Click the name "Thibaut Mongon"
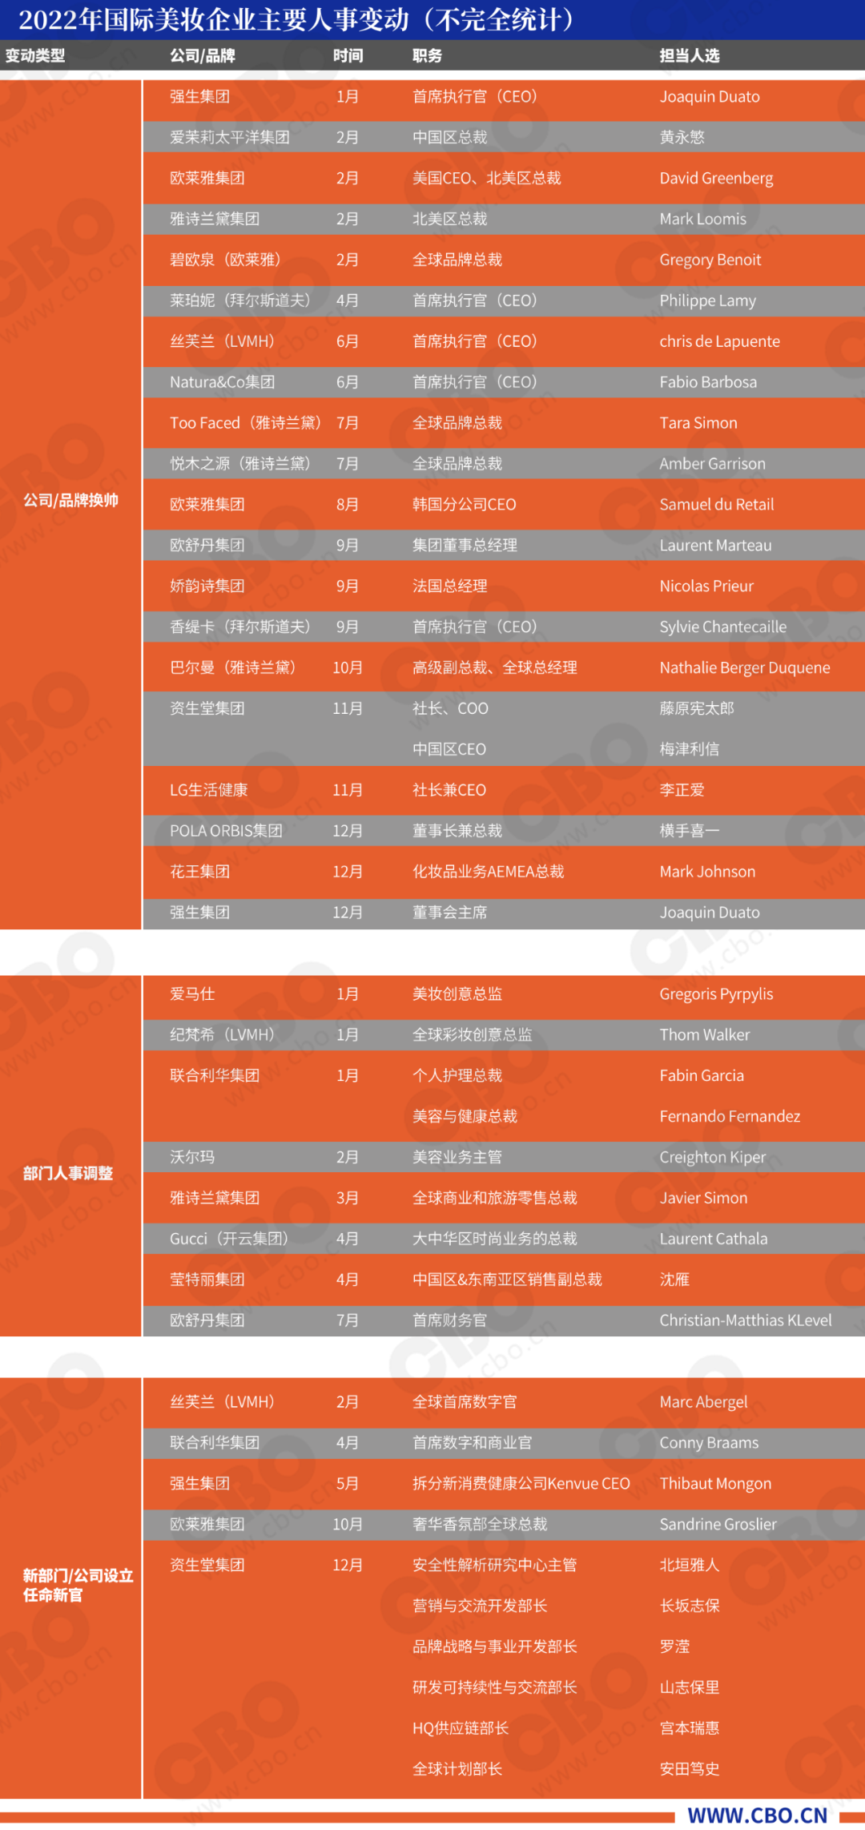865x1830 pixels. [715, 1484]
